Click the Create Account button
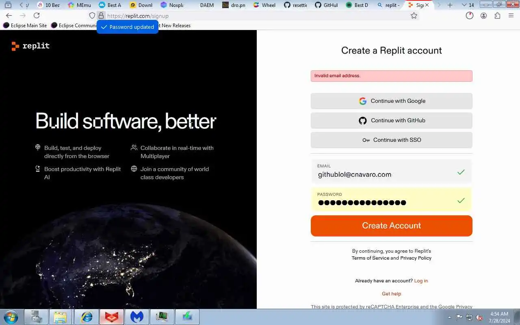This screenshot has height=325, width=520. (391, 226)
